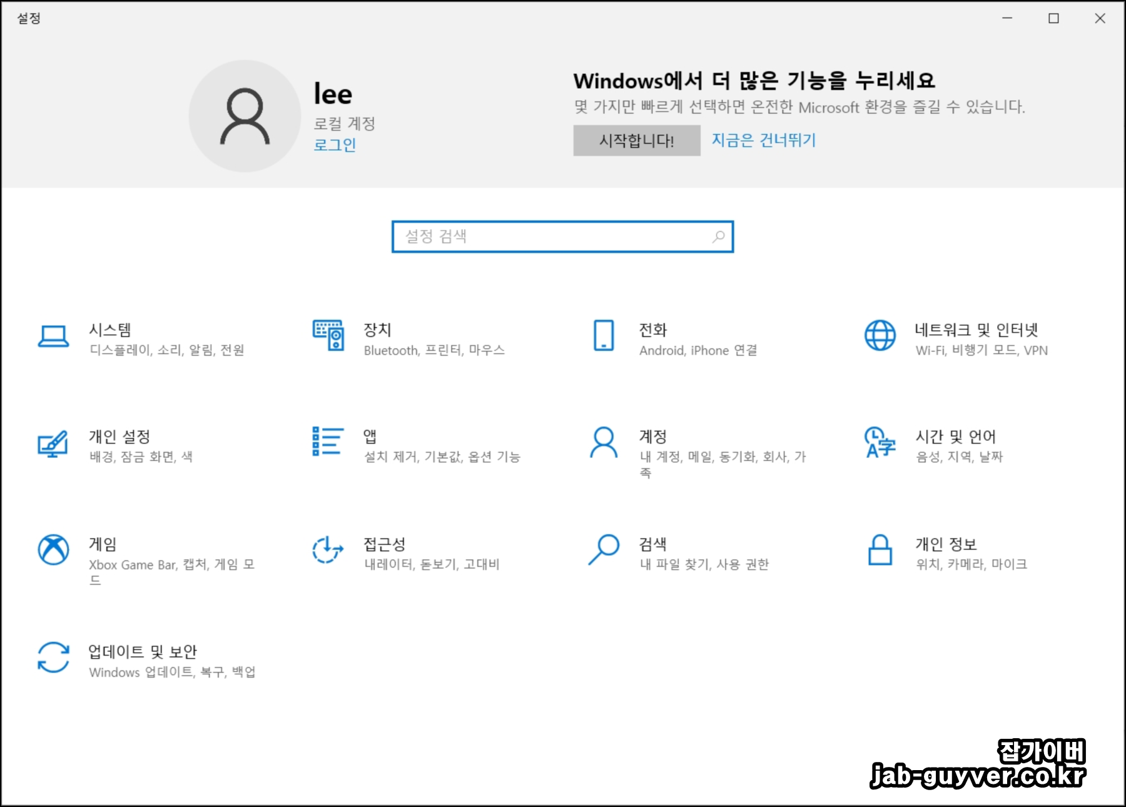1126x807 pixels.
Task: Click the 배경, 잠금 화면, 색 description
Action: [x=141, y=457]
